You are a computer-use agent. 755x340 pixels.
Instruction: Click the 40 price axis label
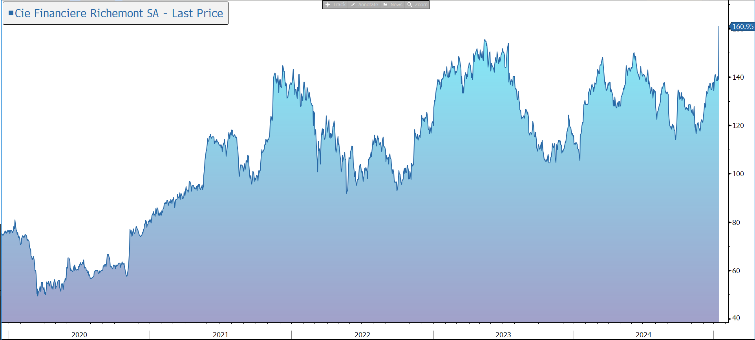click(736, 318)
